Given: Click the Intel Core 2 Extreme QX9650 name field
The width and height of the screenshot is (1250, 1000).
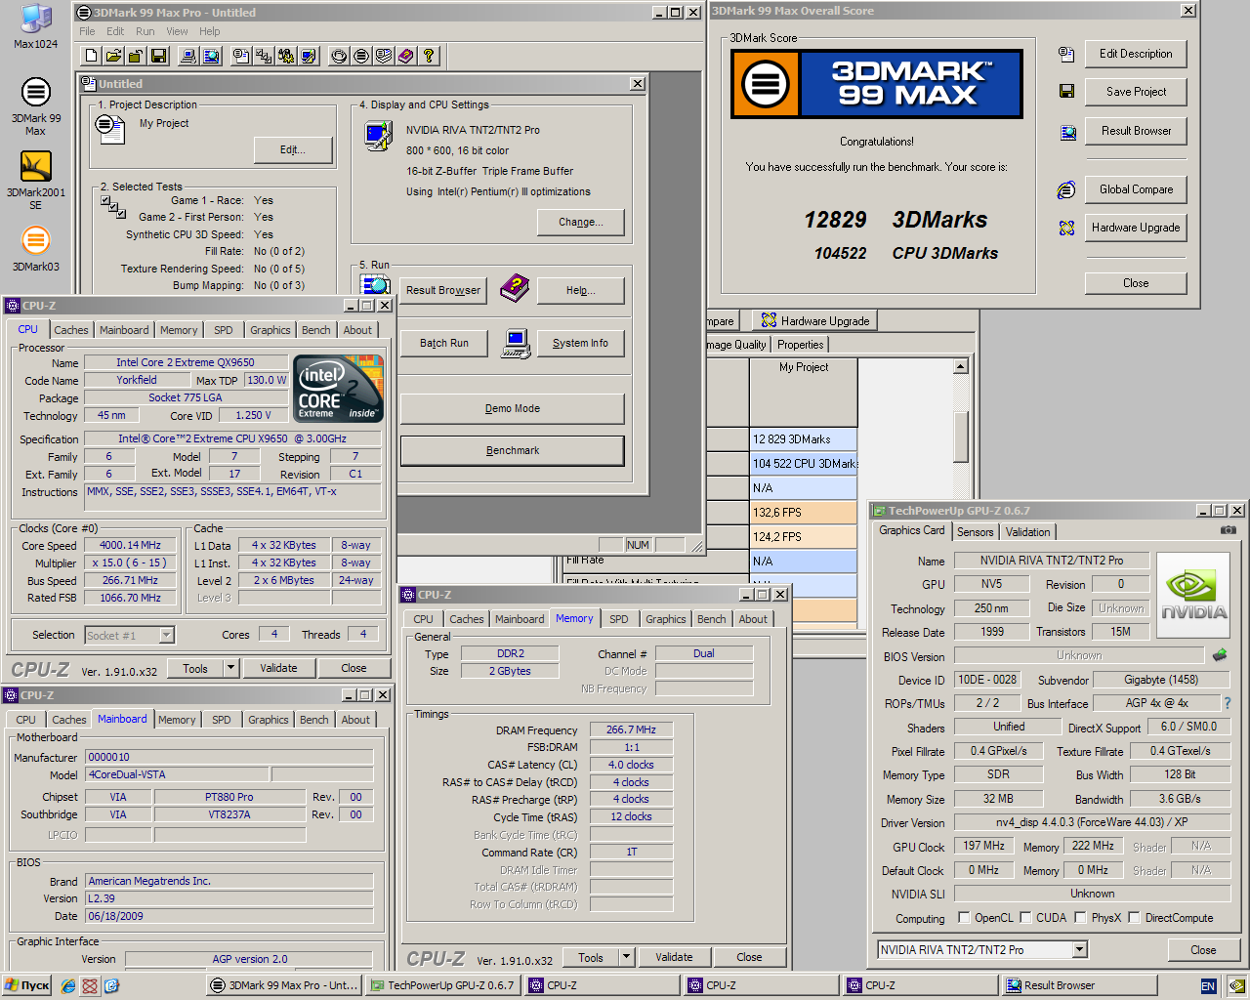Looking at the screenshot, I should [186, 362].
